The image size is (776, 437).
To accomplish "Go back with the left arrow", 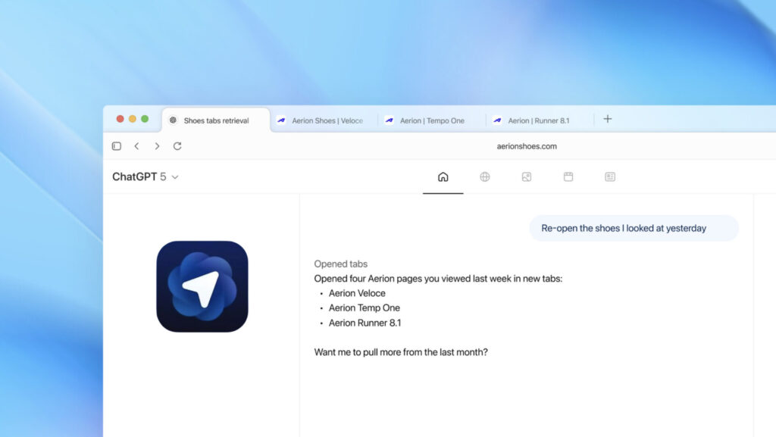I will (136, 146).
